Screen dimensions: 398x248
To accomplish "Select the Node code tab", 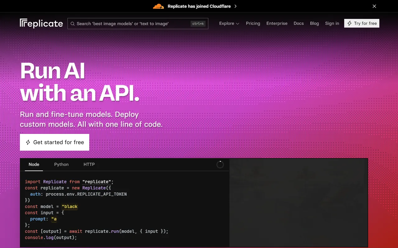I will (34, 164).
